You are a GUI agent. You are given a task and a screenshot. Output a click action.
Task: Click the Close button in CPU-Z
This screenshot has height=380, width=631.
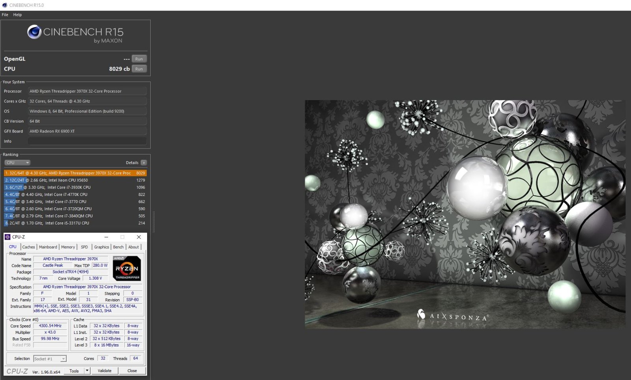(132, 371)
